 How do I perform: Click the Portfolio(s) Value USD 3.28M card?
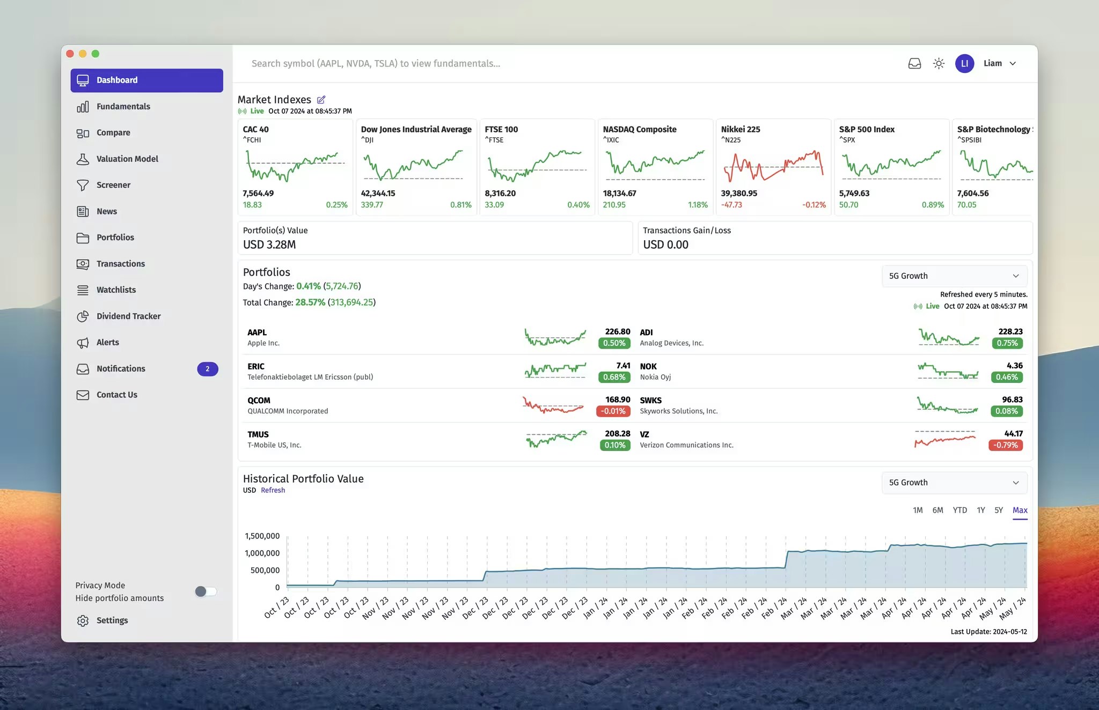coord(435,238)
